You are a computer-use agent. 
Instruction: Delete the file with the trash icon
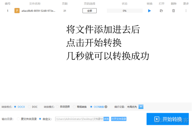(x=174, y=11)
